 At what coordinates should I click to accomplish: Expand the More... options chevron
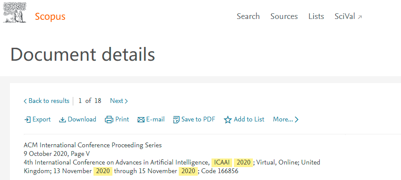click(297, 119)
